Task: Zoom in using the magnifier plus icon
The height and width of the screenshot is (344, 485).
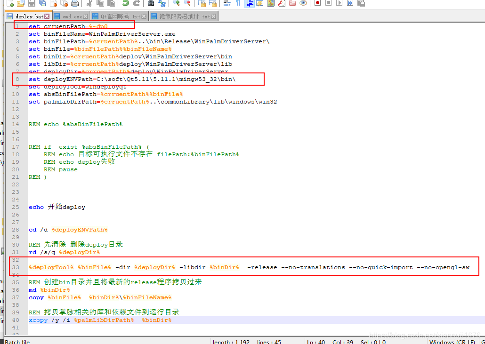Action: pos(177,3)
